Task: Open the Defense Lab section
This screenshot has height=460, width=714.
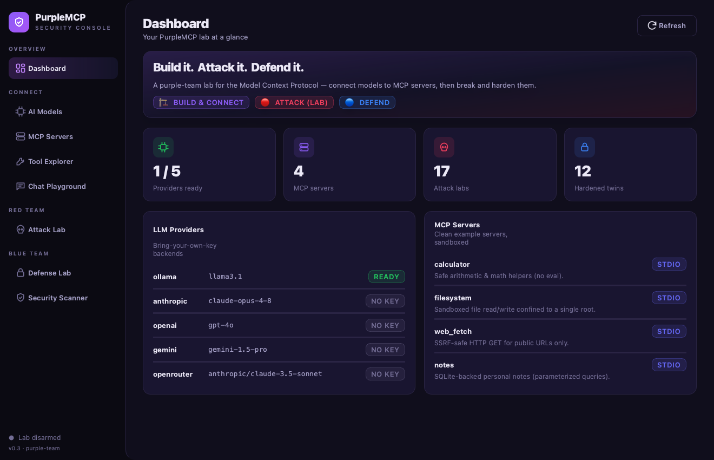Action: [x=63, y=273]
